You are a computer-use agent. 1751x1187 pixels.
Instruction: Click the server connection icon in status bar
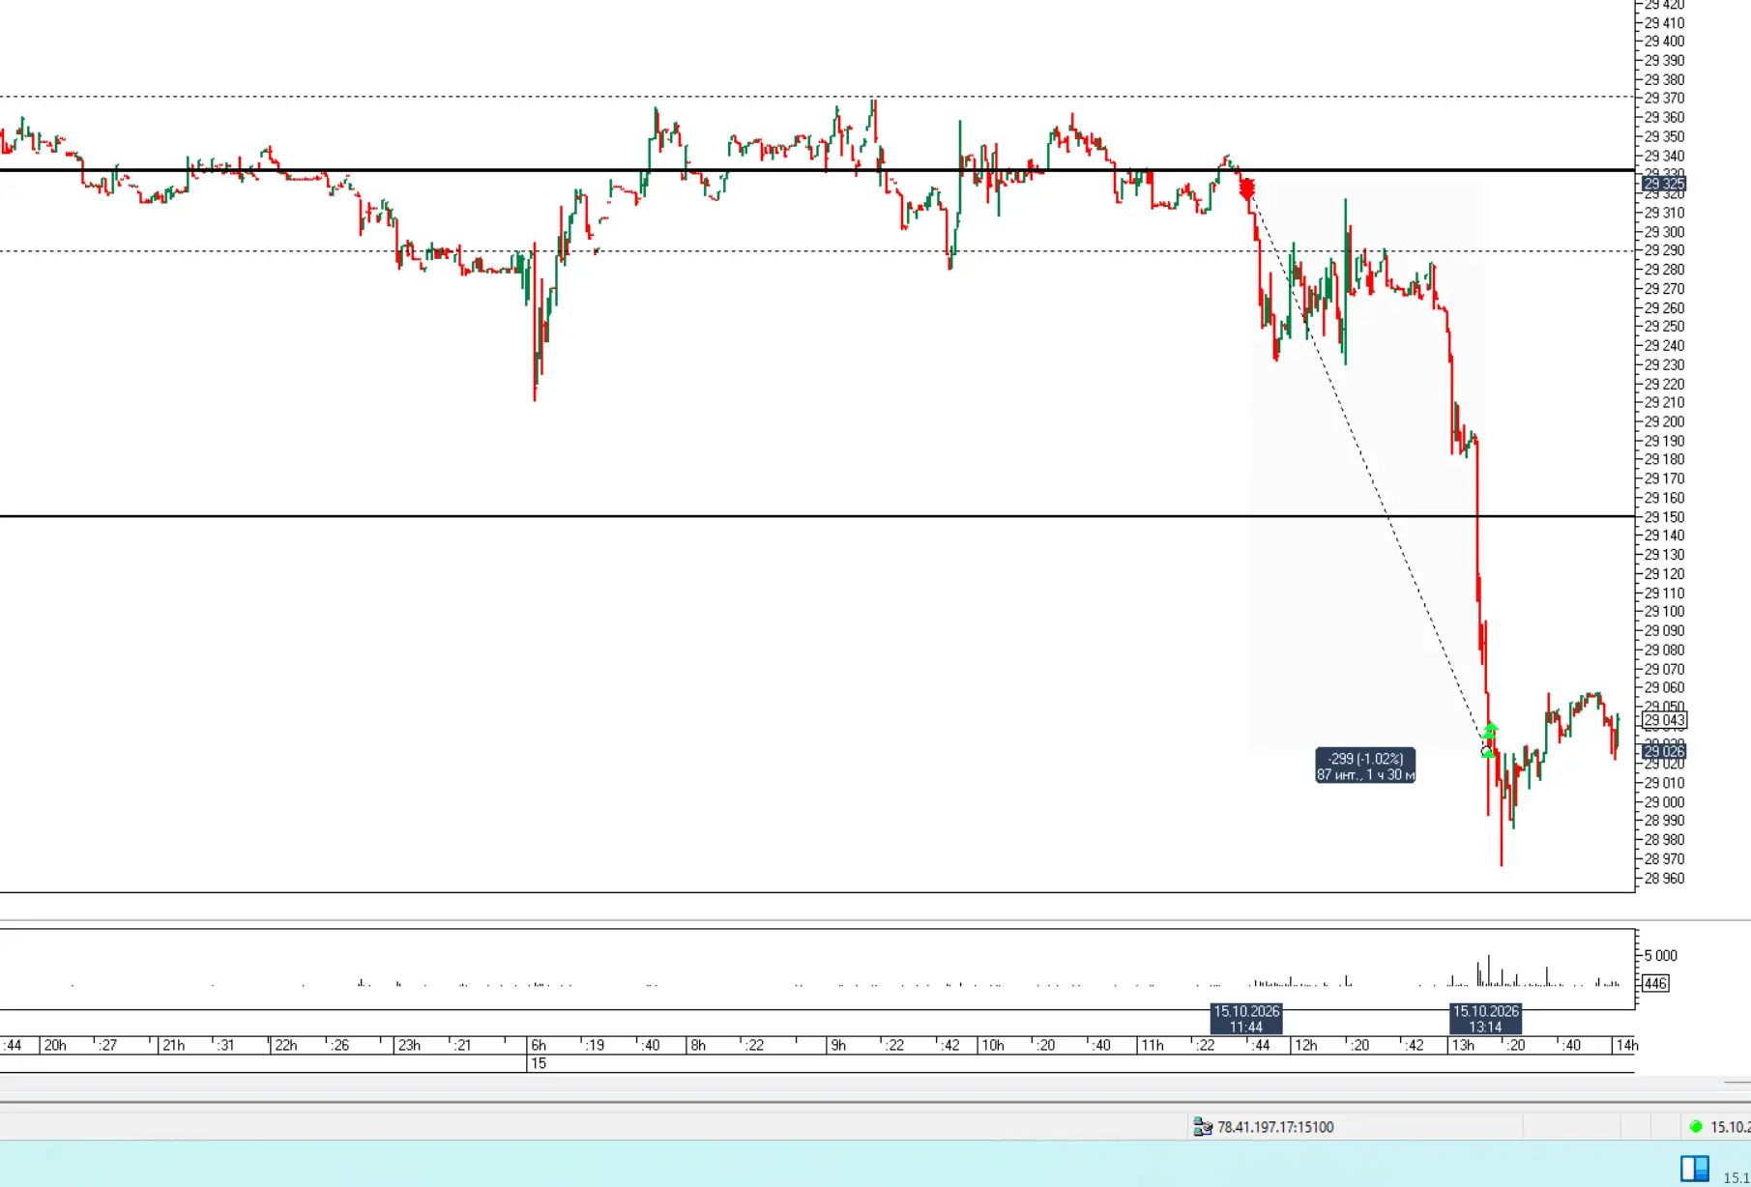pos(1203,1127)
